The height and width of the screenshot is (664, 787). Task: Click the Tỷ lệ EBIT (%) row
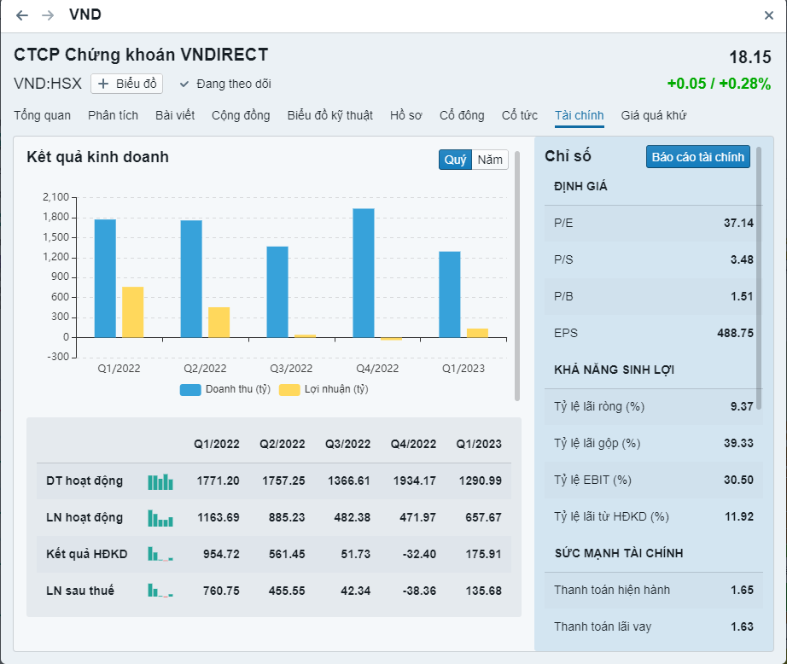click(x=654, y=480)
